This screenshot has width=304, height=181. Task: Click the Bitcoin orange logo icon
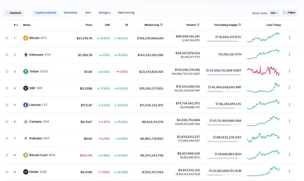[x=26, y=38]
